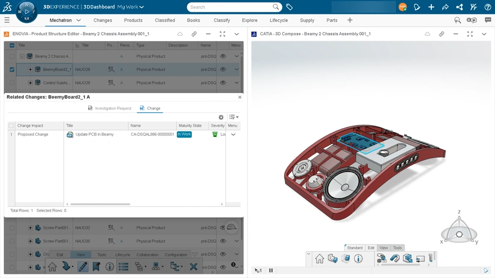The width and height of the screenshot is (495, 278).
Task: Check the select-all box in the Change Impact table
Action: pyautogui.click(x=11, y=126)
